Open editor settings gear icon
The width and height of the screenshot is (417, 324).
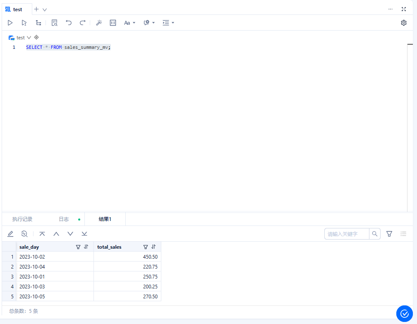[x=404, y=23]
